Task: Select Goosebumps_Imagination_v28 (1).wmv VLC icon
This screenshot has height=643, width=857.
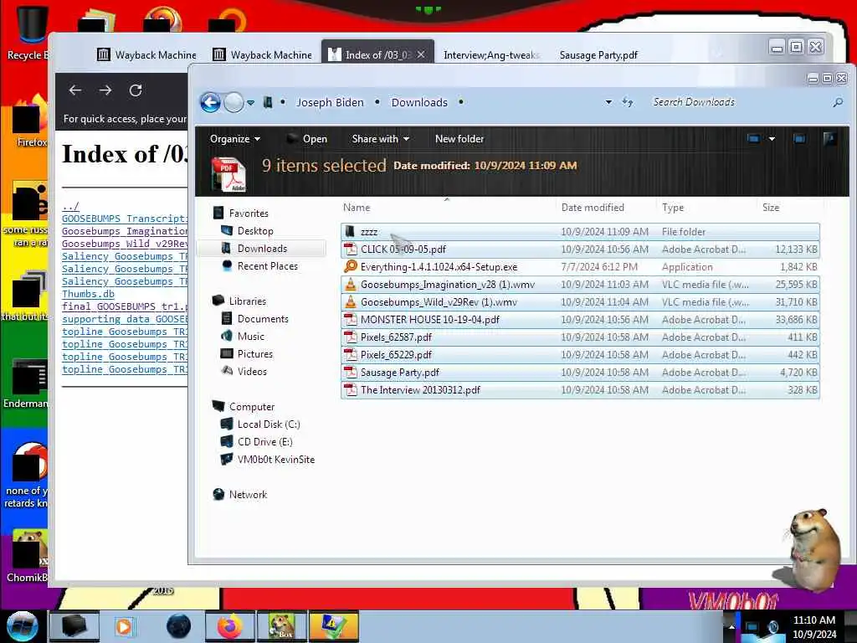Action: tap(350, 285)
